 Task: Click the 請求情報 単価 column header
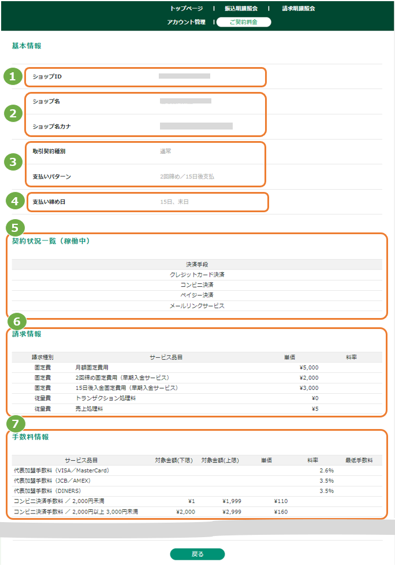point(290,357)
